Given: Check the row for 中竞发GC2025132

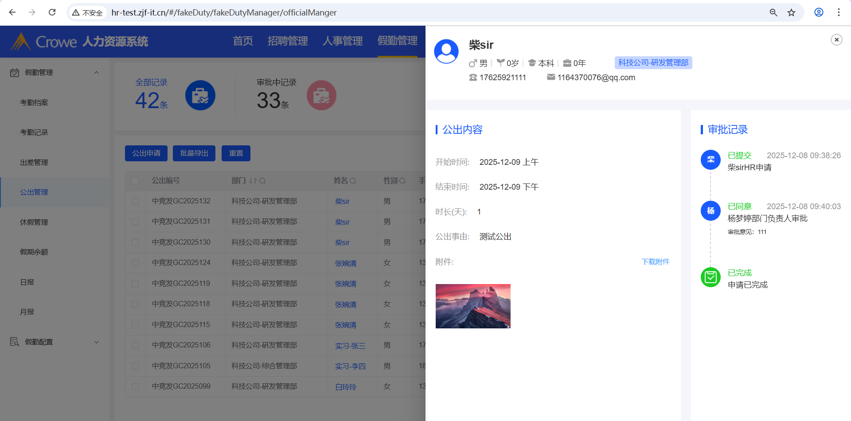Looking at the screenshot, I should pyautogui.click(x=135, y=201).
